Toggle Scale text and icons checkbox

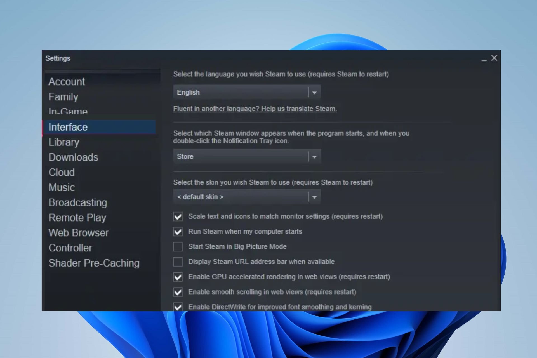pyautogui.click(x=178, y=216)
